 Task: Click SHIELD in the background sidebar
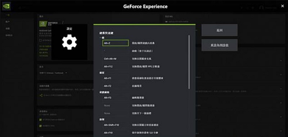pos(9,35)
